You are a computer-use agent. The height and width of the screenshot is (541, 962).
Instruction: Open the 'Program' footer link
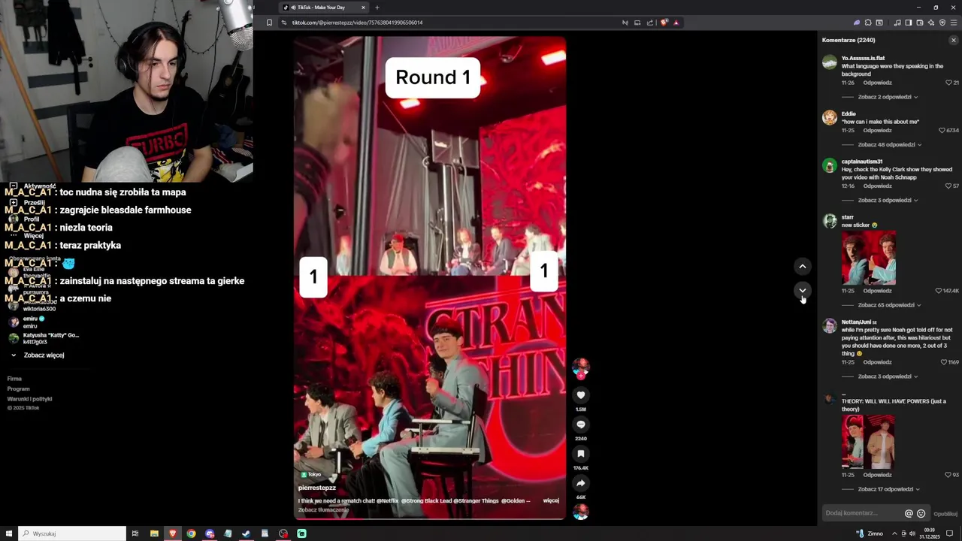tap(18, 389)
